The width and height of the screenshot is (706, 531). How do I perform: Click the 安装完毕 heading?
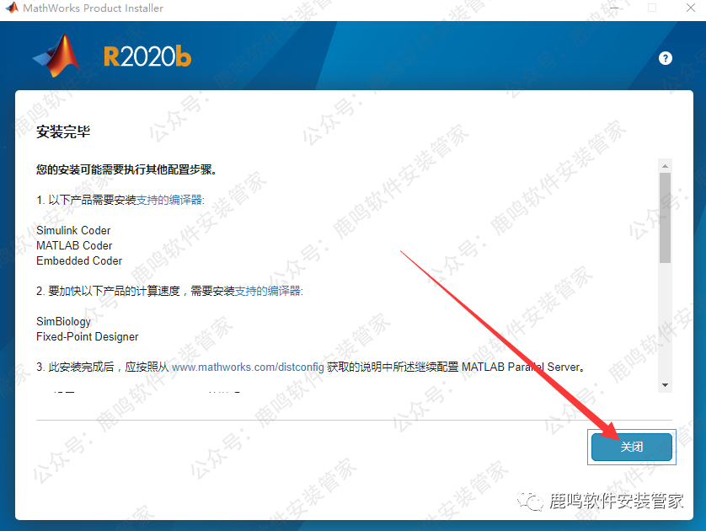[x=63, y=132]
